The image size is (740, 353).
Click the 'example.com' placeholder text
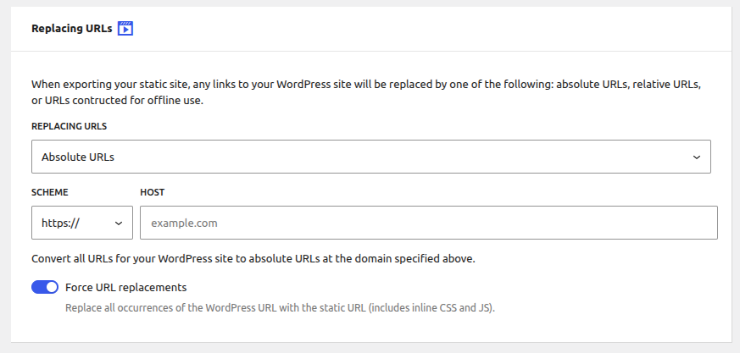[x=184, y=223]
